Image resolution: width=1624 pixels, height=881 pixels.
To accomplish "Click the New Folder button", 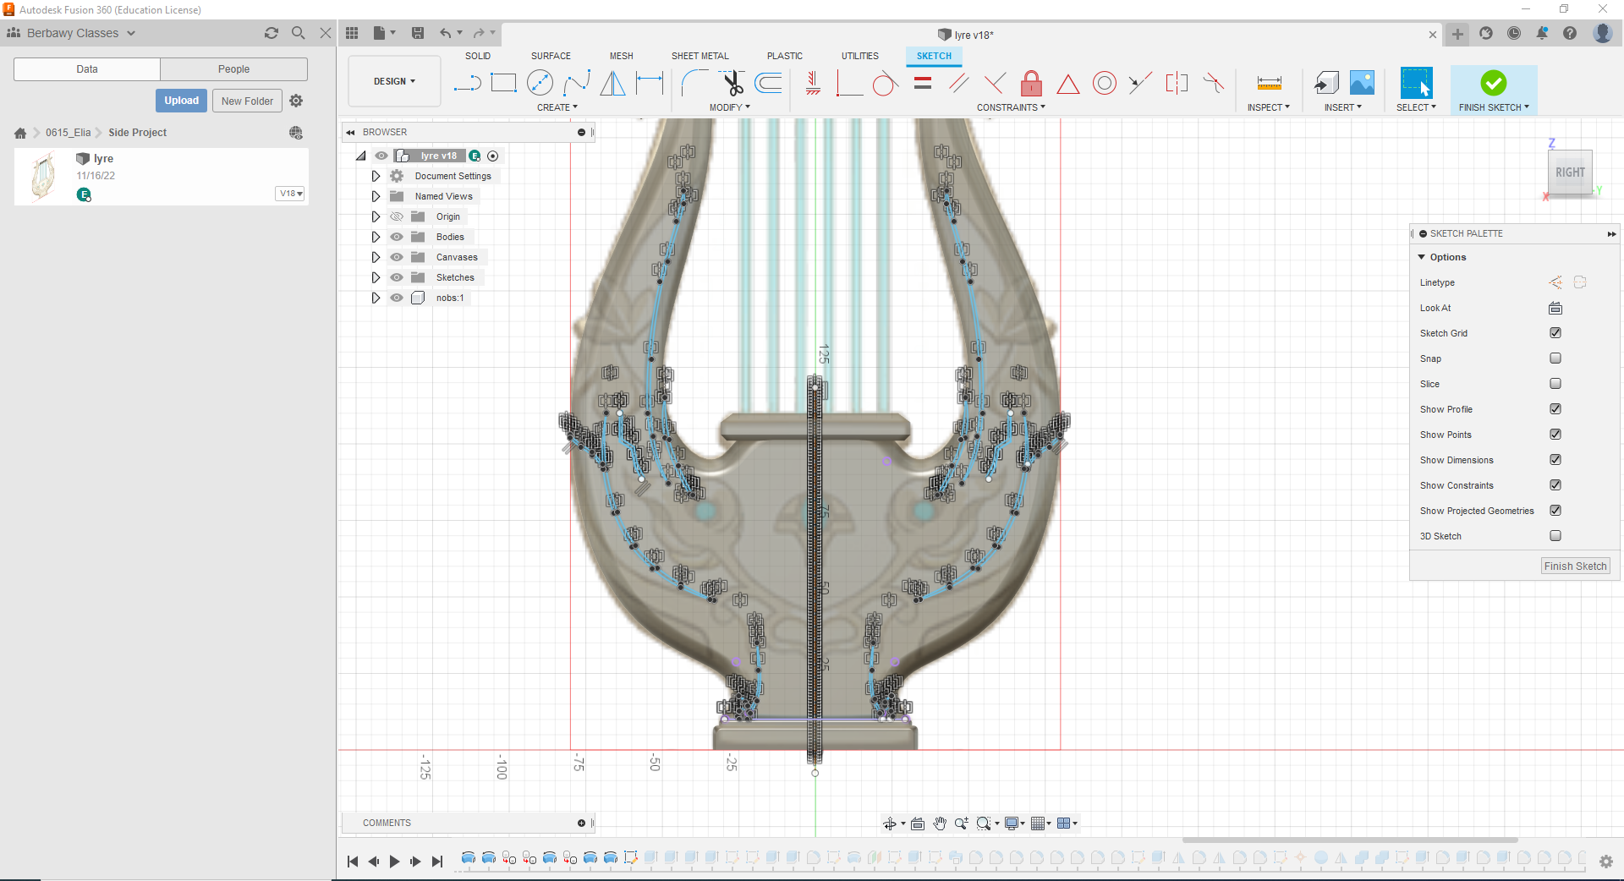I will coord(247,101).
